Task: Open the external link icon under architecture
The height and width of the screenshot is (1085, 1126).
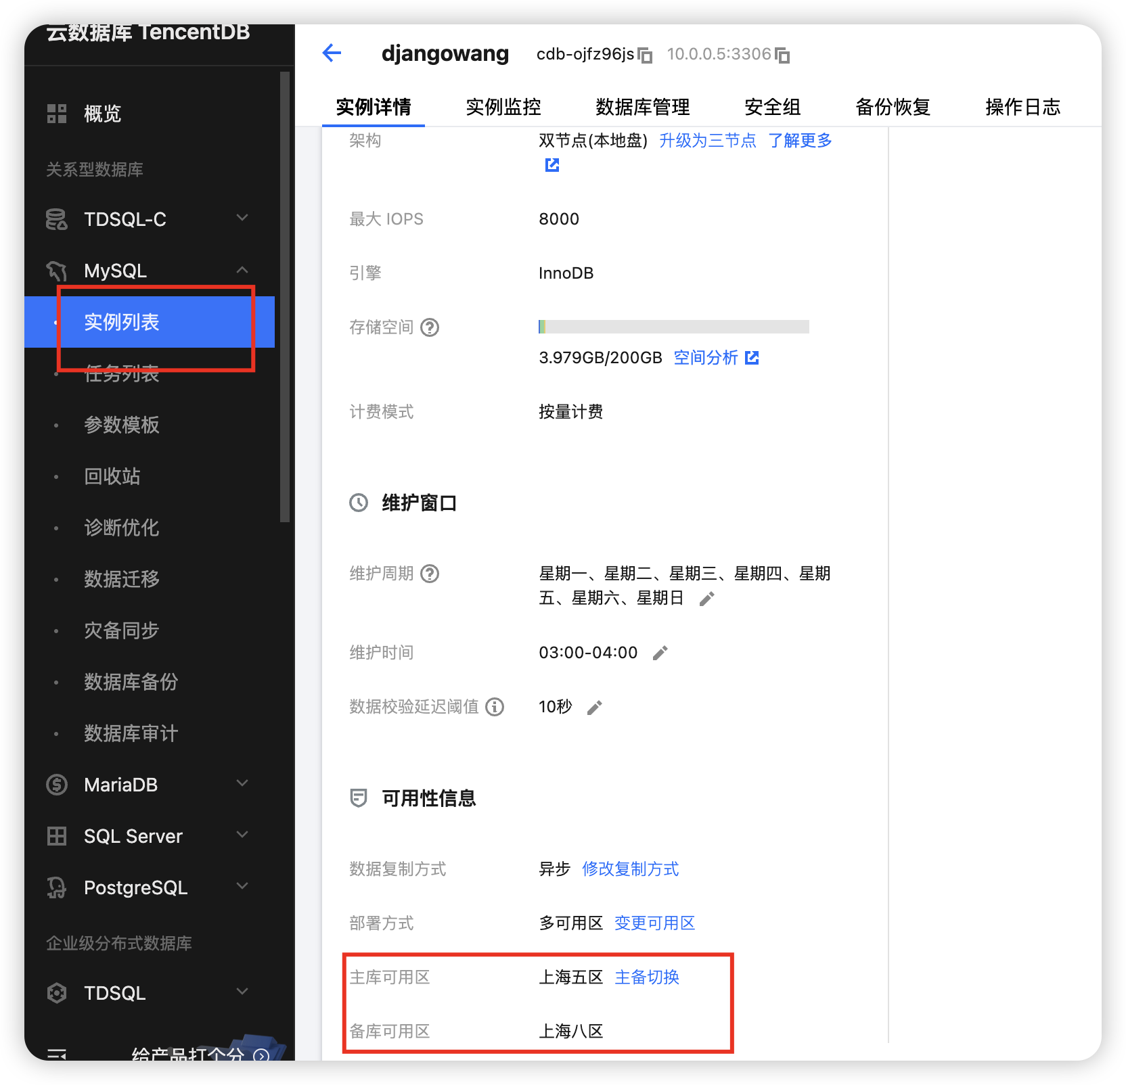Action: pos(552,164)
